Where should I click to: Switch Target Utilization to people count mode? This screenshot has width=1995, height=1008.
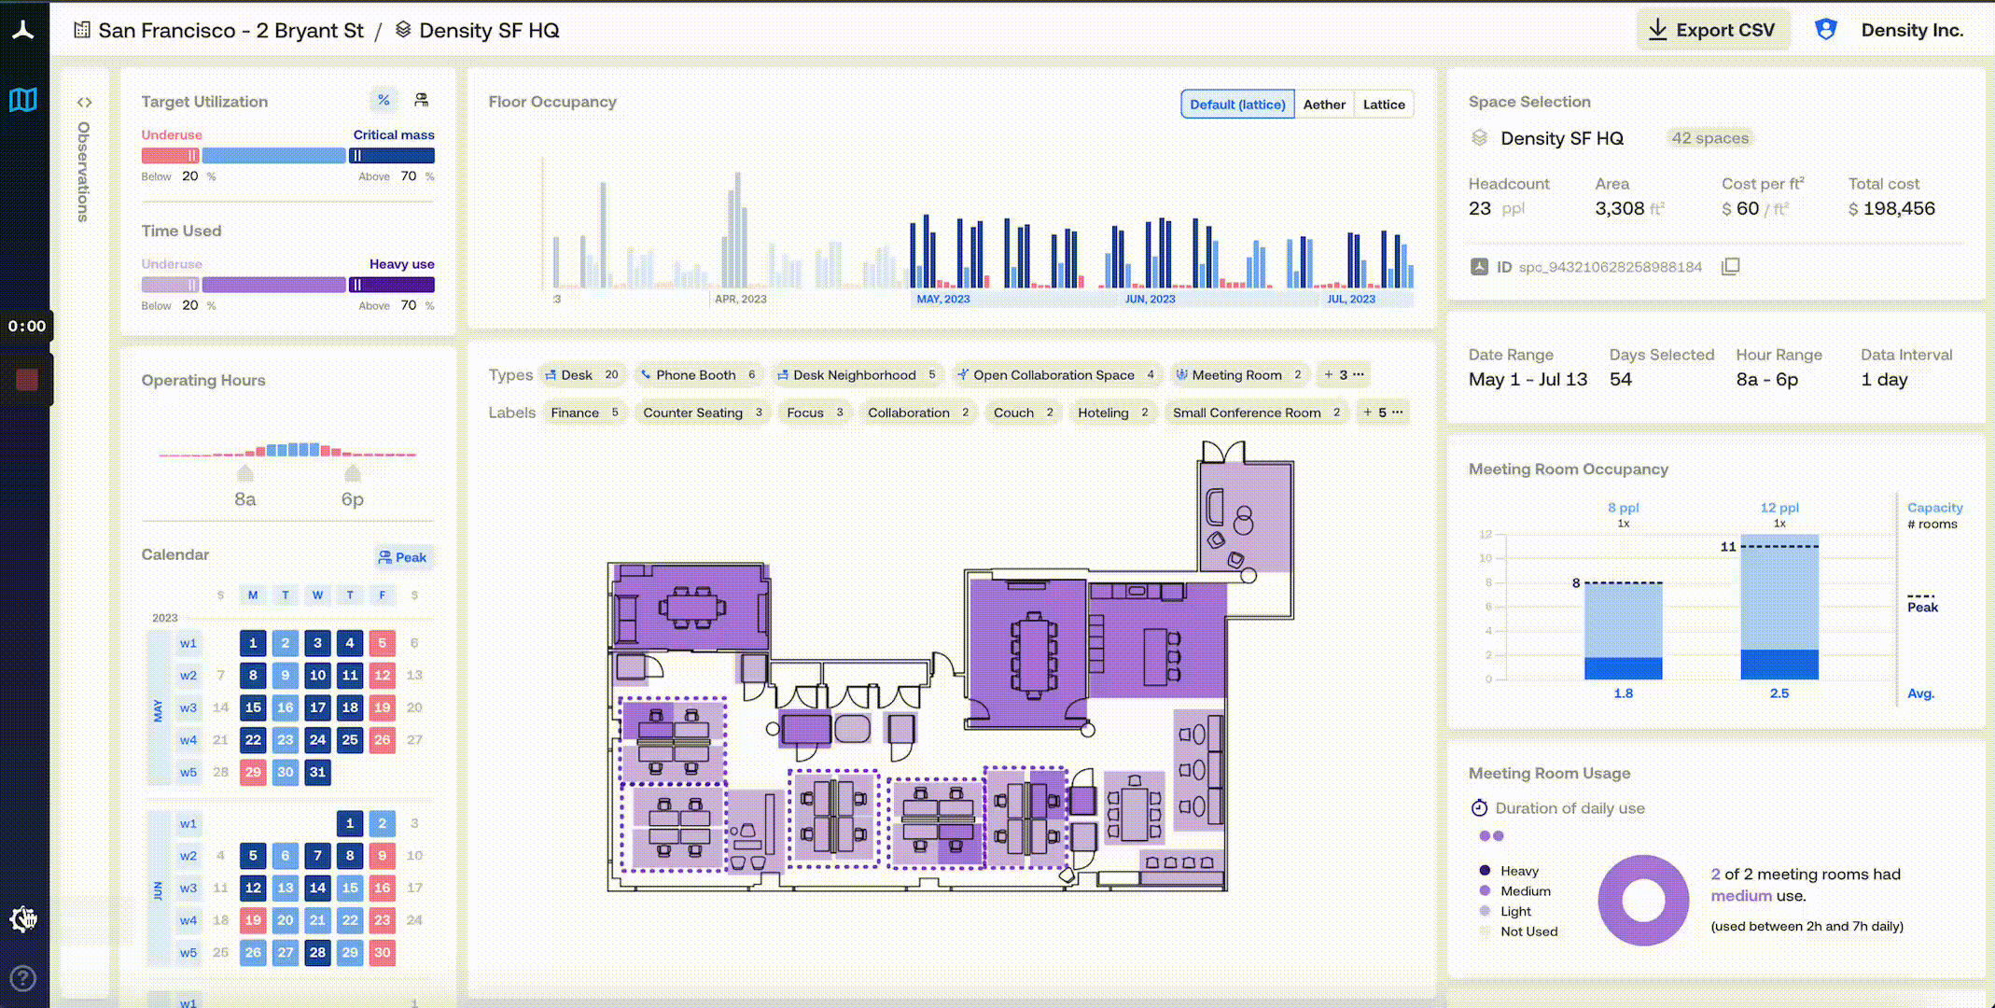[x=421, y=100]
